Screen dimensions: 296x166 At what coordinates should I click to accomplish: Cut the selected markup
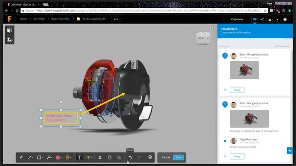click(100, 158)
